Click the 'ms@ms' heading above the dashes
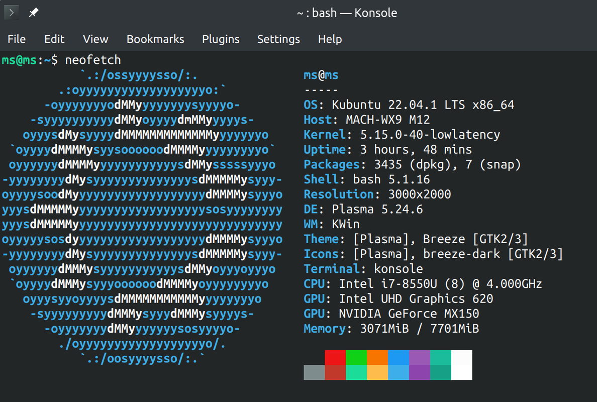 (x=321, y=75)
